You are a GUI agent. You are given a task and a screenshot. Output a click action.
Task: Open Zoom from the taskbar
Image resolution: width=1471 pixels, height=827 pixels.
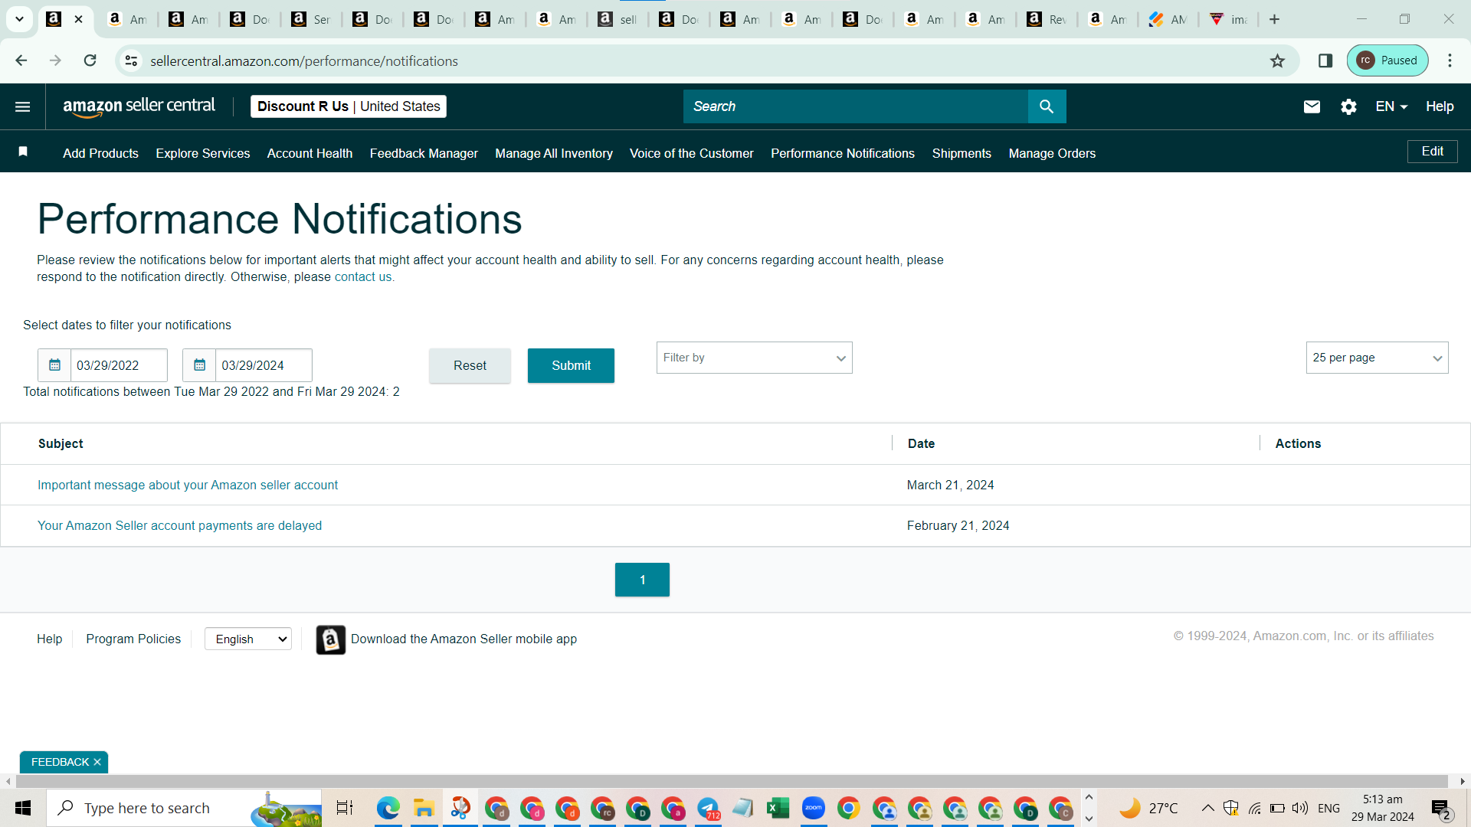click(813, 808)
